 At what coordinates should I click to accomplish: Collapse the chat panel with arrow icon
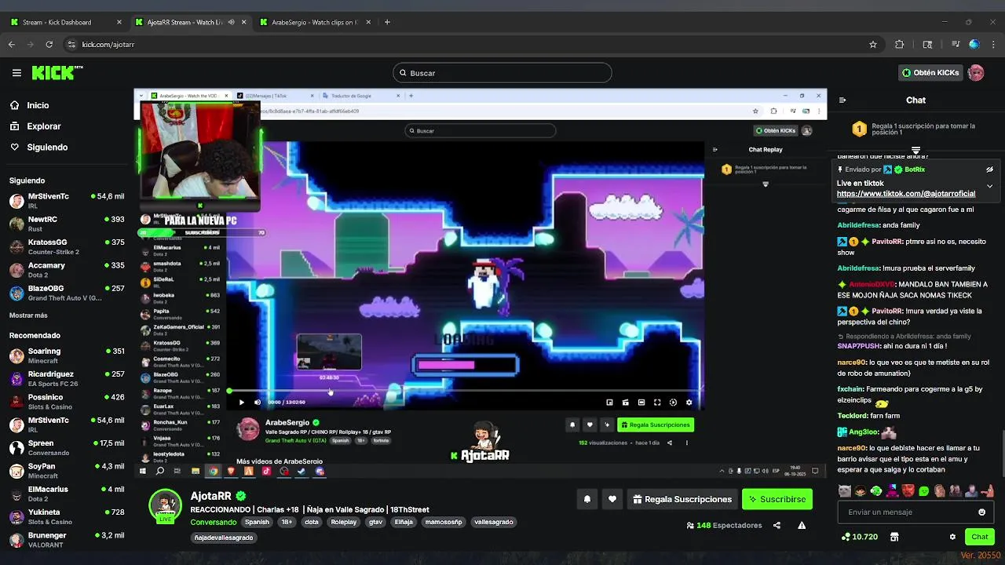click(842, 100)
